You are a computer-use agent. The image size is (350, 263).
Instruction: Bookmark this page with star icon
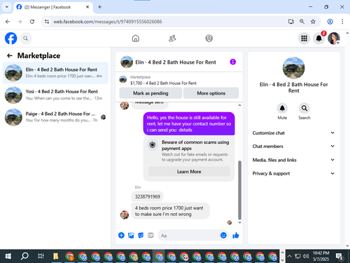click(x=313, y=22)
